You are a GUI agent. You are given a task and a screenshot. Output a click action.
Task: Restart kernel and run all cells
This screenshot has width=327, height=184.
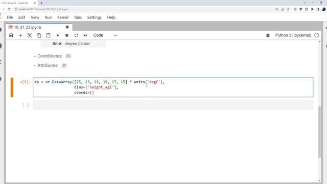[85, 35]
